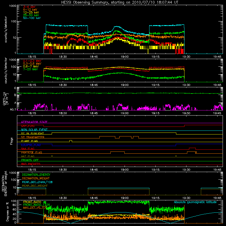
Task: Click the SAA_FLAG pulse after 19:30
Action: [192, 149]
